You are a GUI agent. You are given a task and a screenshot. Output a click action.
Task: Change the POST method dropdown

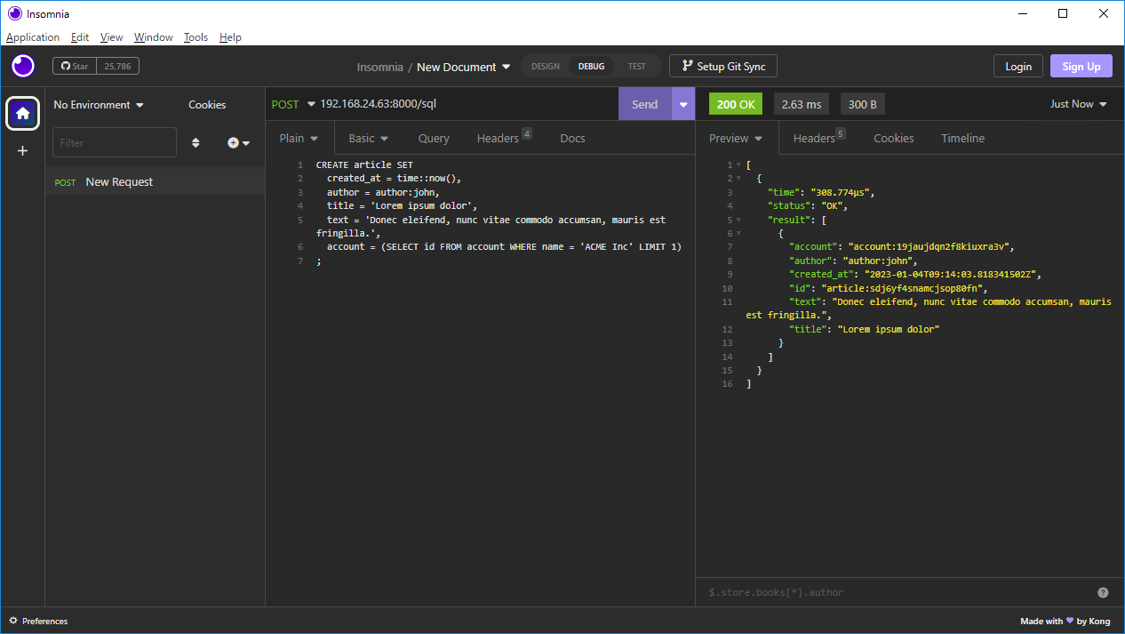click(x=293, y=104)
